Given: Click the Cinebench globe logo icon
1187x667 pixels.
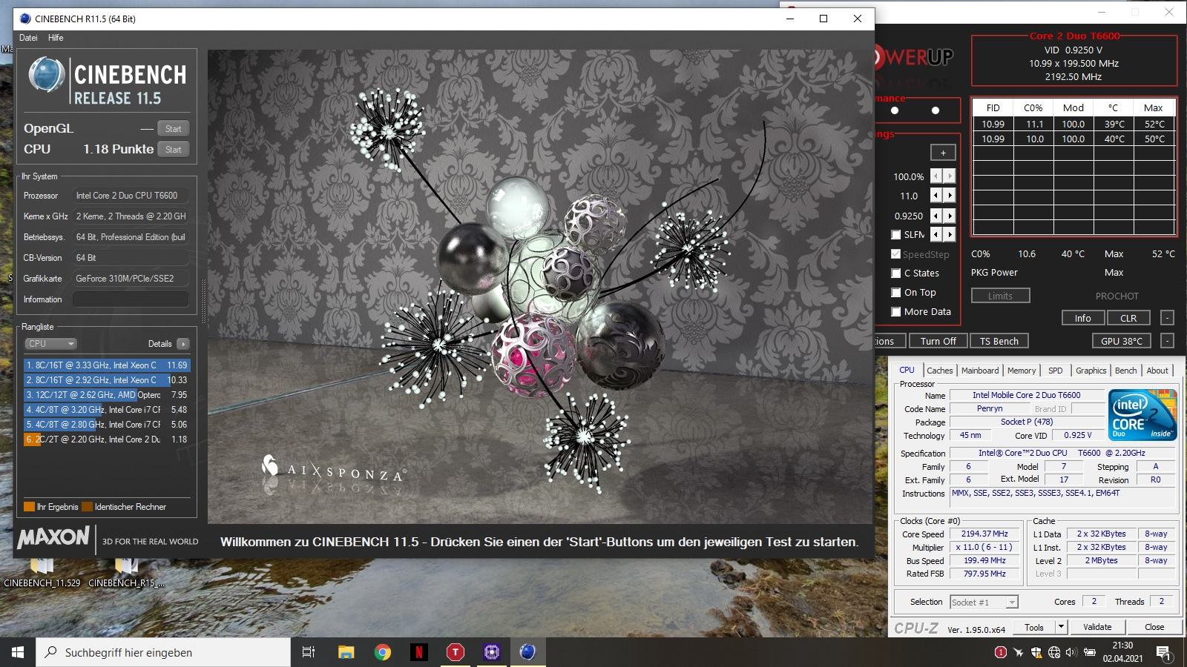Looking at the screenshot, I should point(46,76).
